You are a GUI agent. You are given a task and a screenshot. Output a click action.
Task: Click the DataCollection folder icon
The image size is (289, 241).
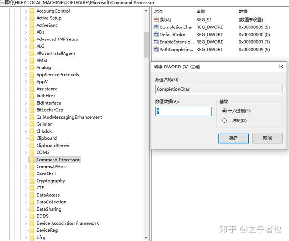(x=32, y=202)
